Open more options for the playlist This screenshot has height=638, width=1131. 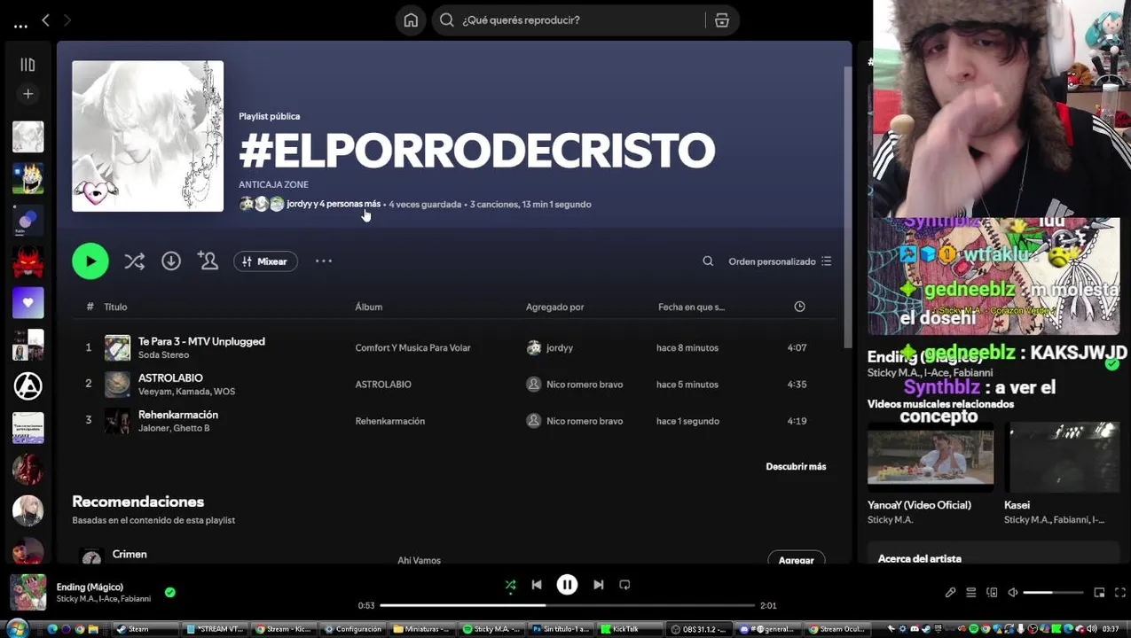pos(324,261)
